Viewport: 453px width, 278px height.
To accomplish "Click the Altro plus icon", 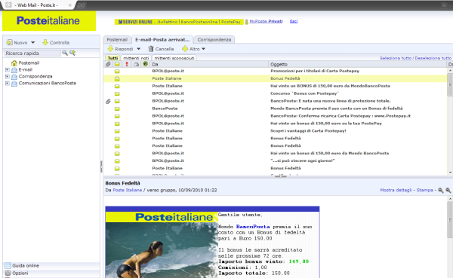I will [x=185, y=49].
